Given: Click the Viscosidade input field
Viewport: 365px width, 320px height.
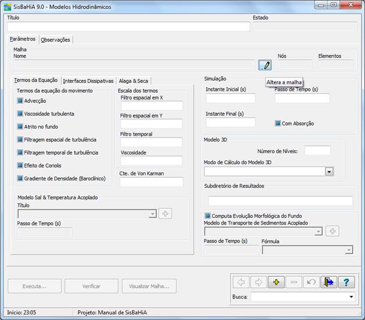Looking at the screenshot, I should point(151,161).
